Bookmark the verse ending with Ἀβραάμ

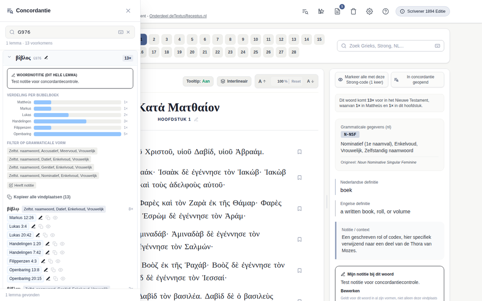299,152
